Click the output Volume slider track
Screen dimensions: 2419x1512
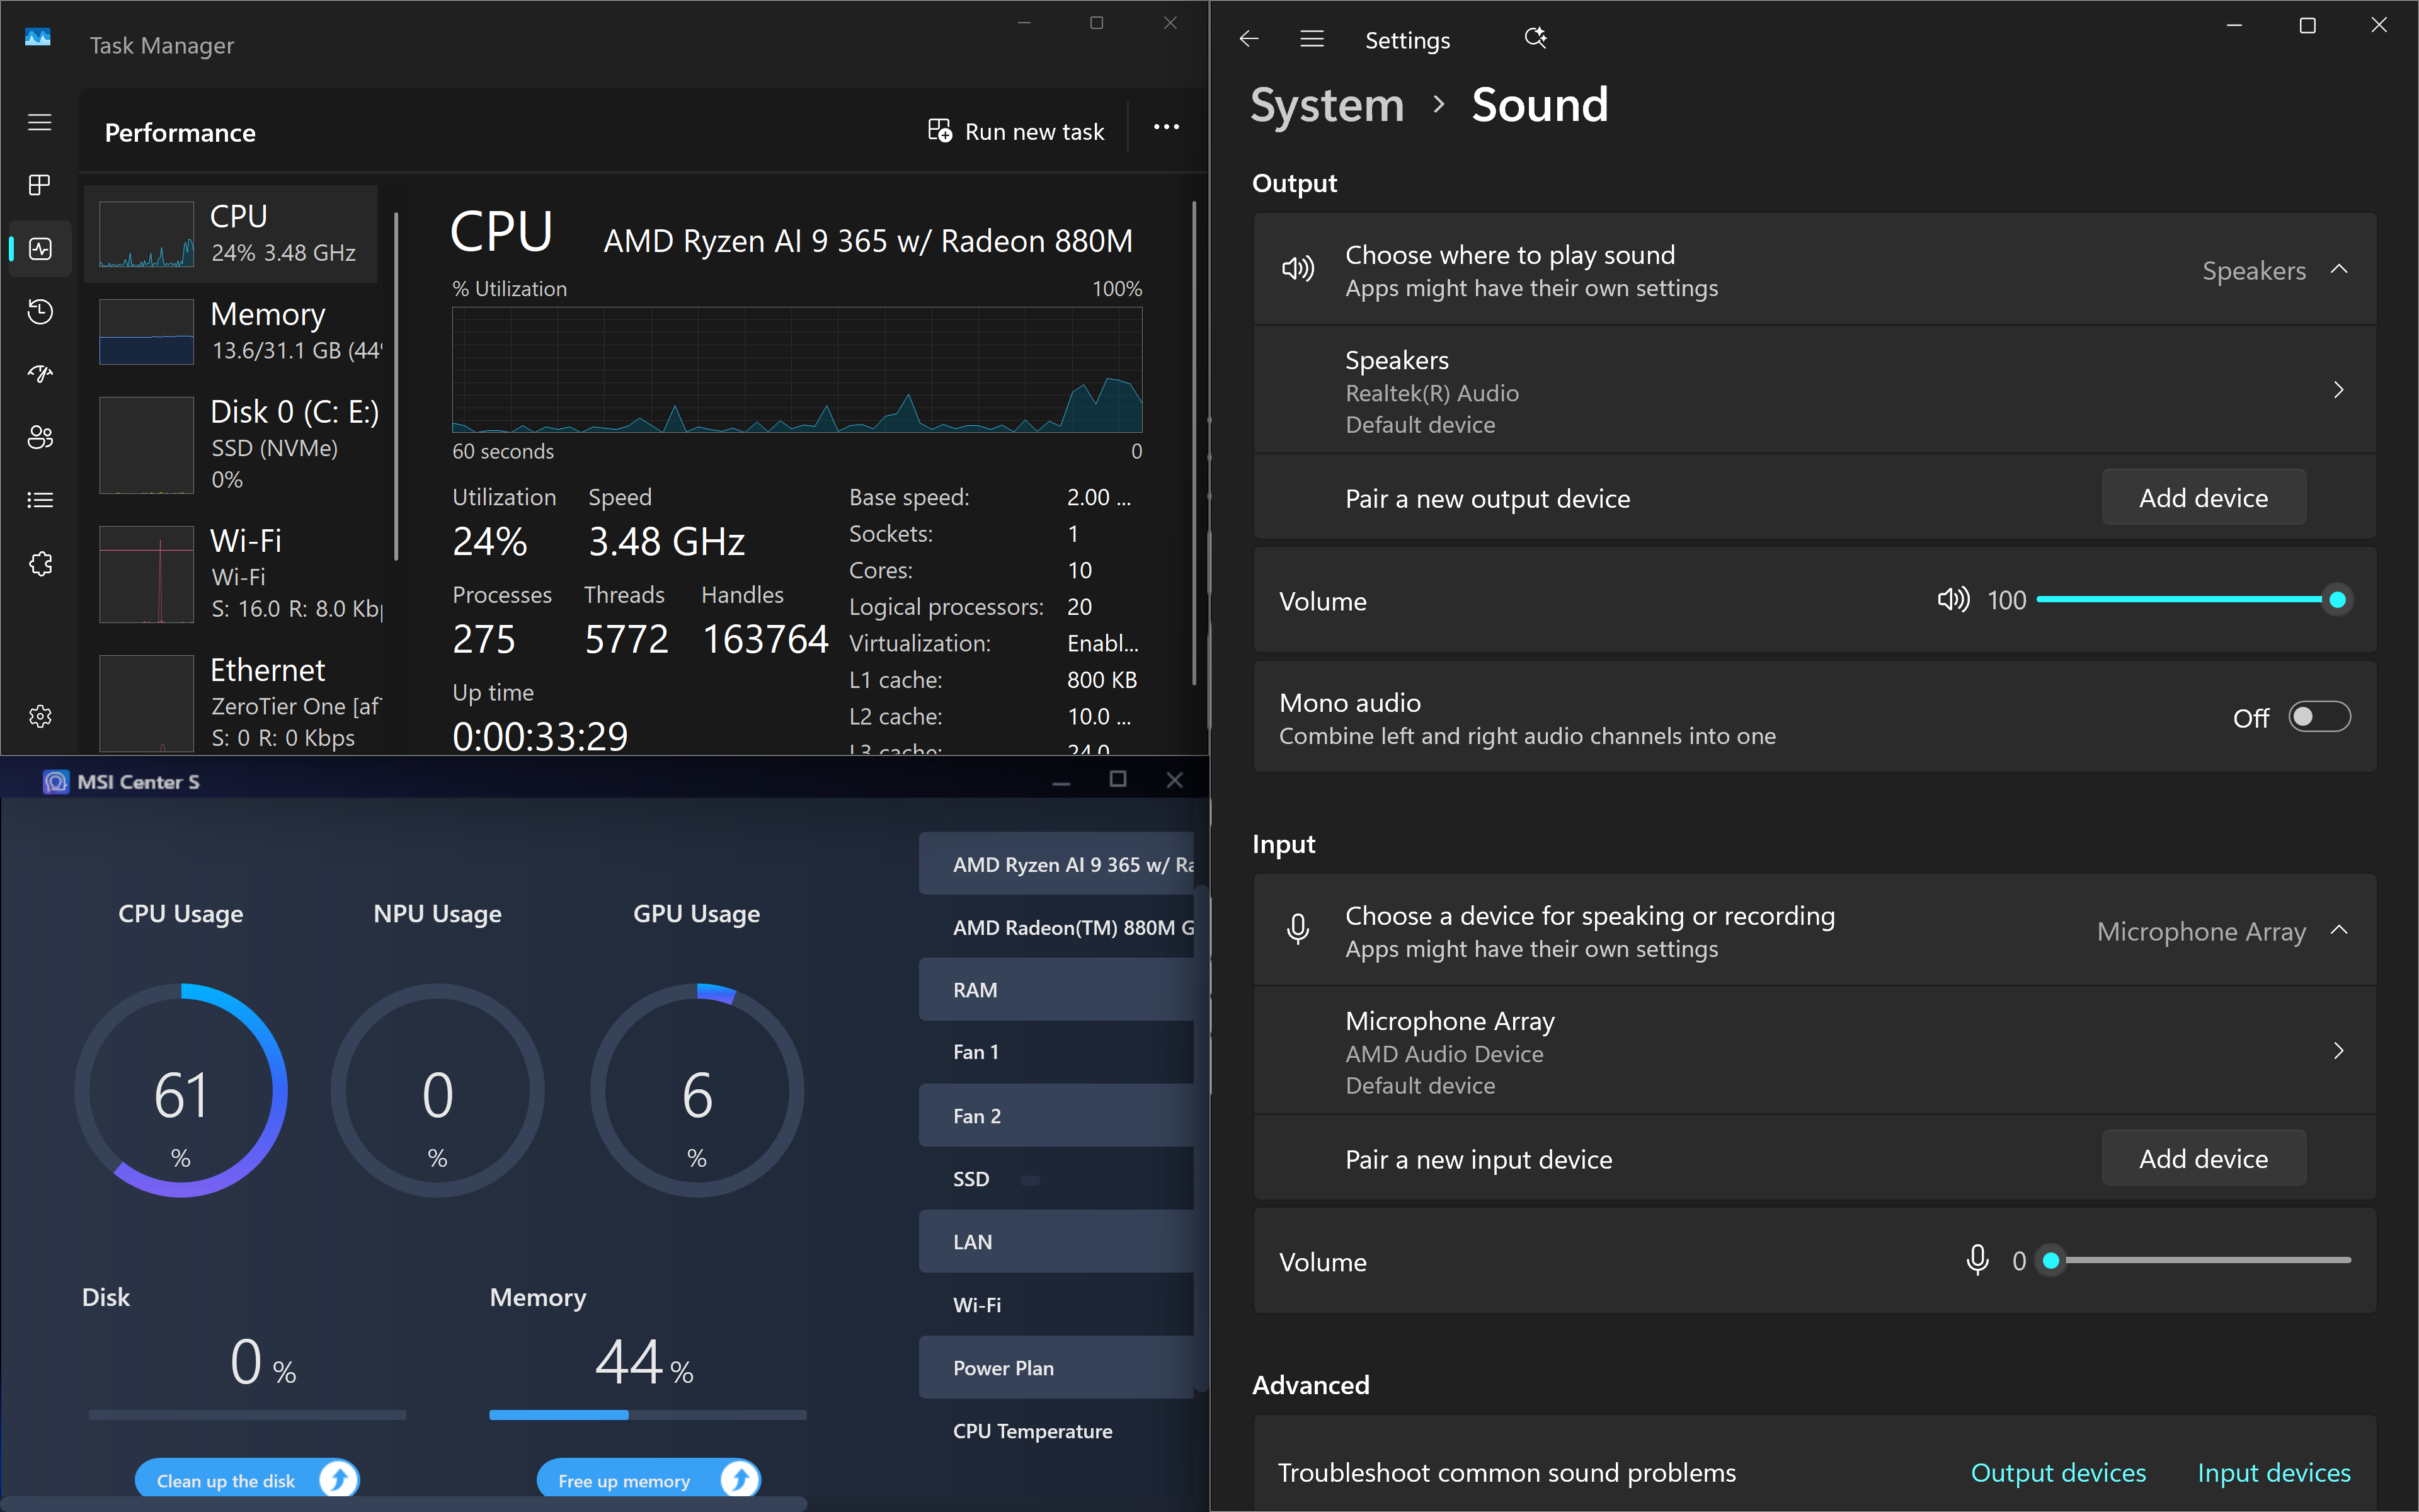[x=2179, y=600]
